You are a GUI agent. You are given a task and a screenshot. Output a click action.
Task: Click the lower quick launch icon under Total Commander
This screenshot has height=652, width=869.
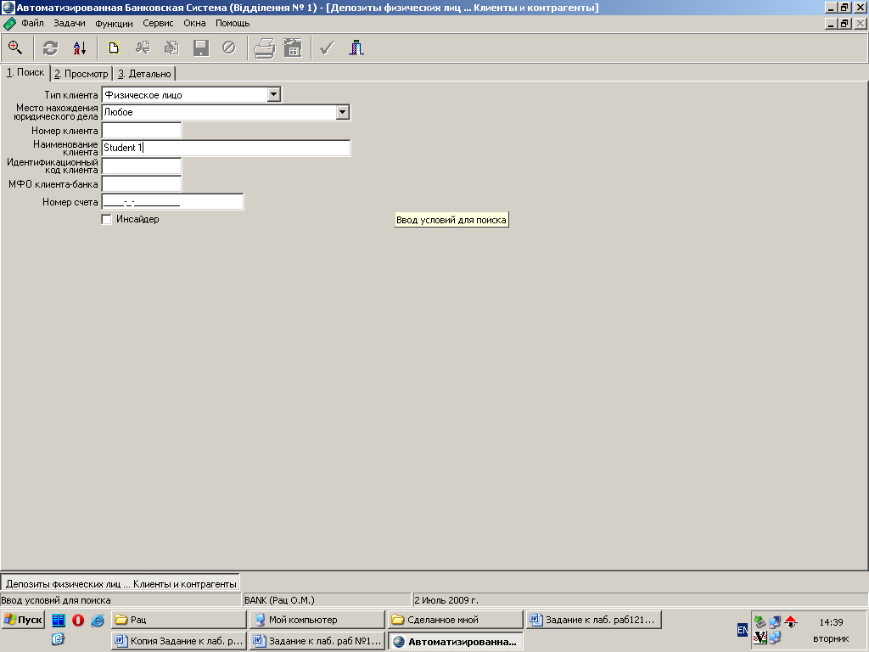coord(59,638)
